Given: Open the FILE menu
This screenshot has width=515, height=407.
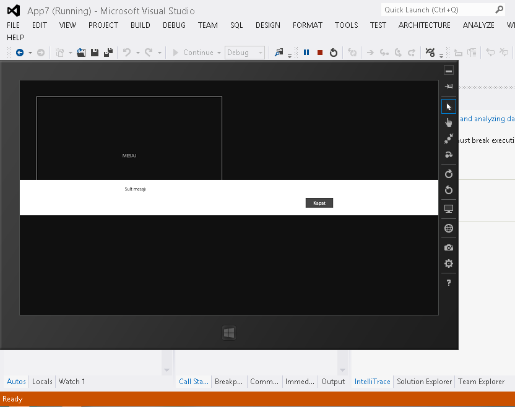Looking at the screenshot, I should (13, 25).
